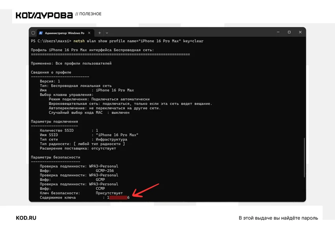Click the caption 'В этой выдаче вы найдёте пароль'
The height and width of the screenshot is (229, 335).
pos(278,218)
